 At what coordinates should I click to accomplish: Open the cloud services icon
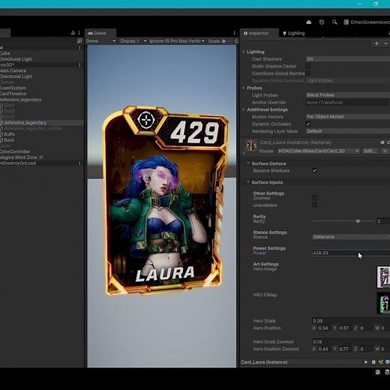pyautogui.click(x=309, y=22)
